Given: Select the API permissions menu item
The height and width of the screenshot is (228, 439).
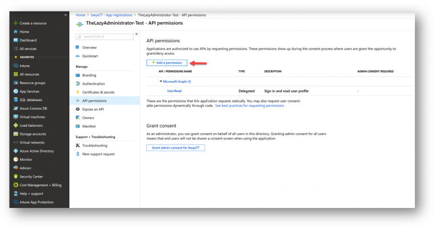Looking at the screenshot, I should click(x=105, y=101).
